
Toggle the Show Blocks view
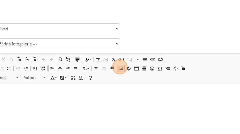tap(81, 78)
